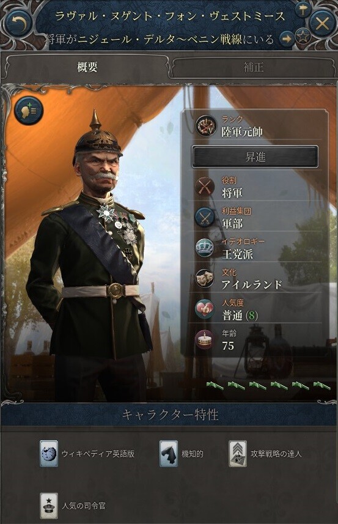Click the 軍部 interest group icon

click(205, 217)
